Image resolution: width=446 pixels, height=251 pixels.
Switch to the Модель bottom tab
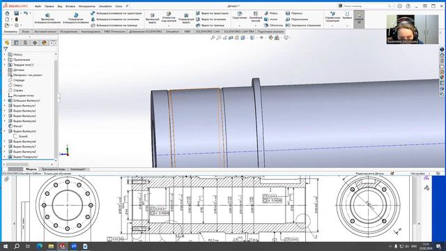(31, 169)
